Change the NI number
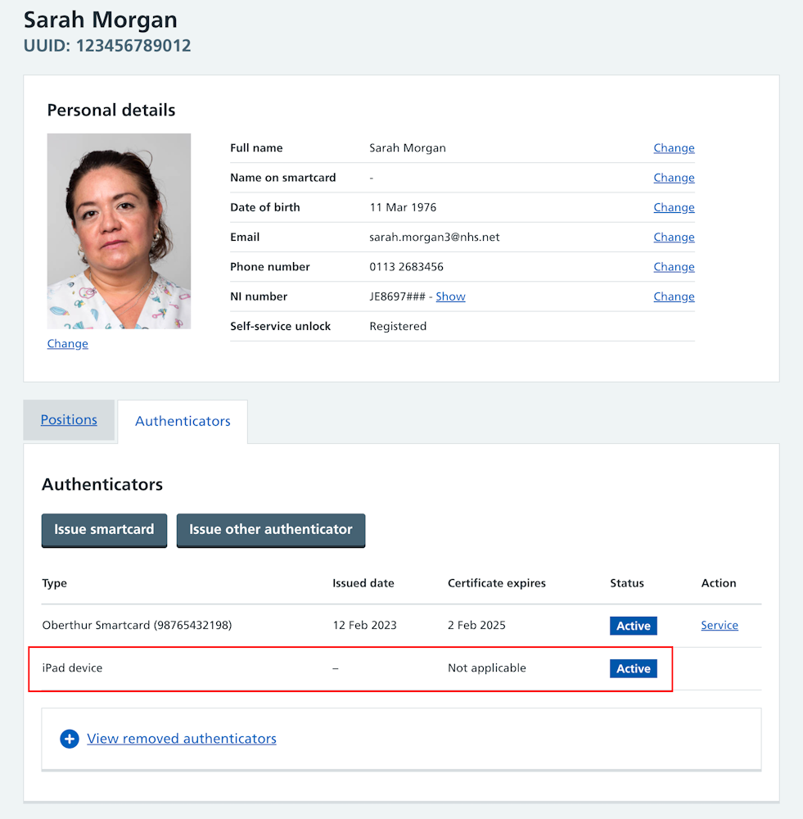The height and width of the screenshot is (819, 803). 674,296
